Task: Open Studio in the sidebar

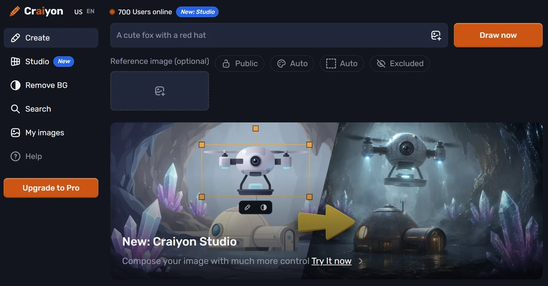Action: tap(51, 62)
